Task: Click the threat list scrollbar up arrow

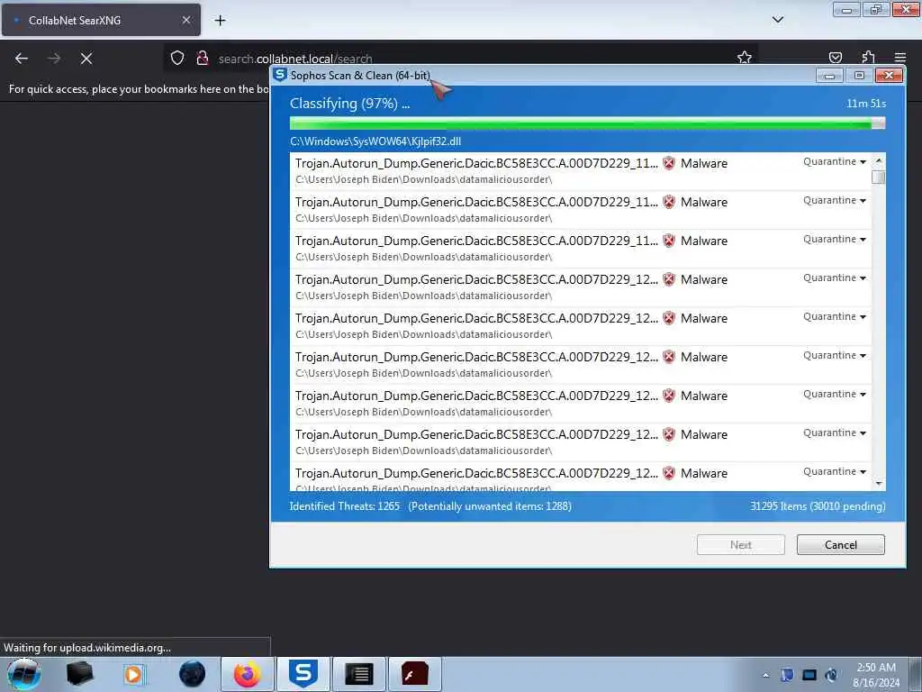Action: point(879,160)
